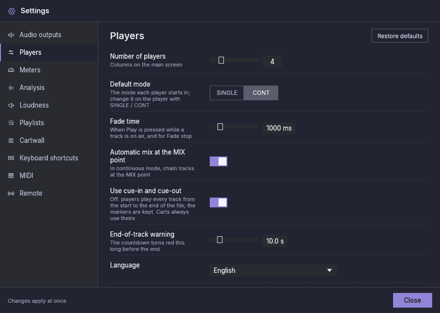Click the Players sliders icon in sidebar
Screen dimensions: 440x313
[11, 52]
